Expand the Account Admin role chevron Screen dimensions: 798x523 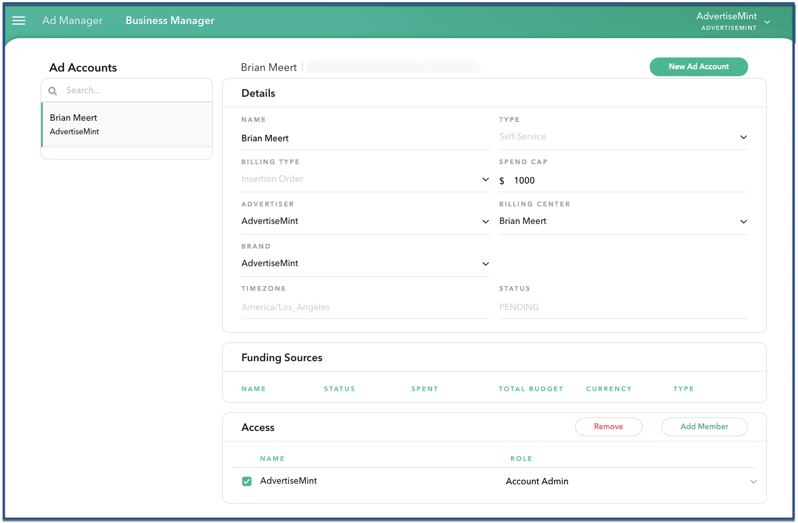tap(753, 481)
